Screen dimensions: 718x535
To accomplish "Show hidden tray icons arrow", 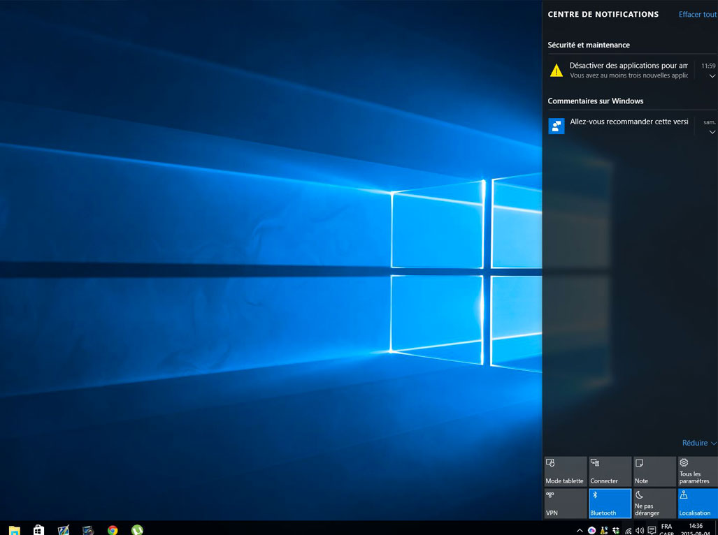I will pos(580,530).
